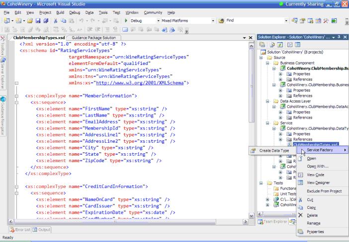Collapse the Service folder node
Viewport: 349px width, 242px height.
point(267,123)
